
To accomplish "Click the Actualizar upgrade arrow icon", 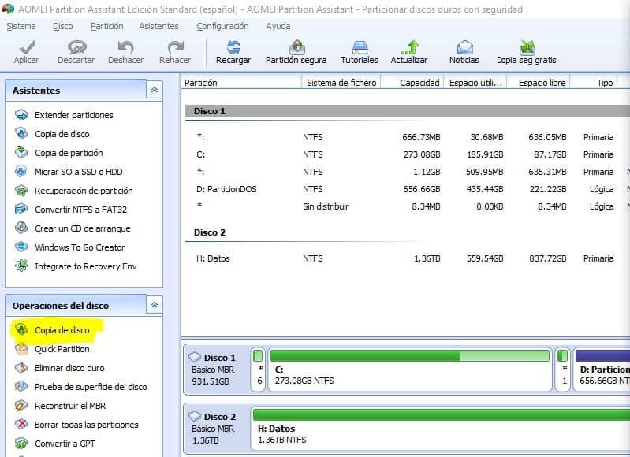I will point(410,47).
